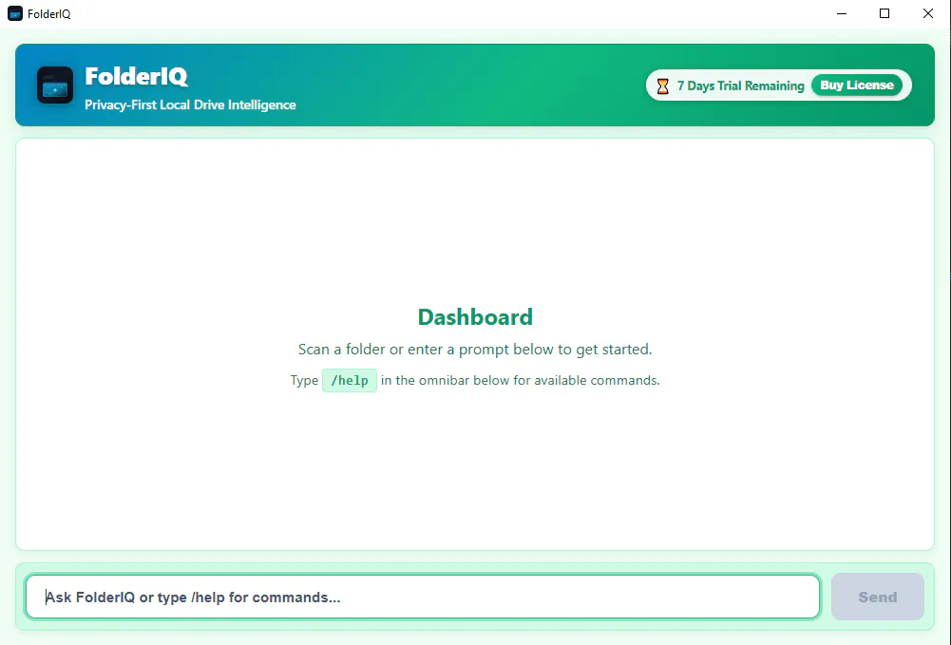The height and width of the screenshot is (645, 951).
Task: Click the FolderIQ title bar app icon
Action: (x=15, y=13)
